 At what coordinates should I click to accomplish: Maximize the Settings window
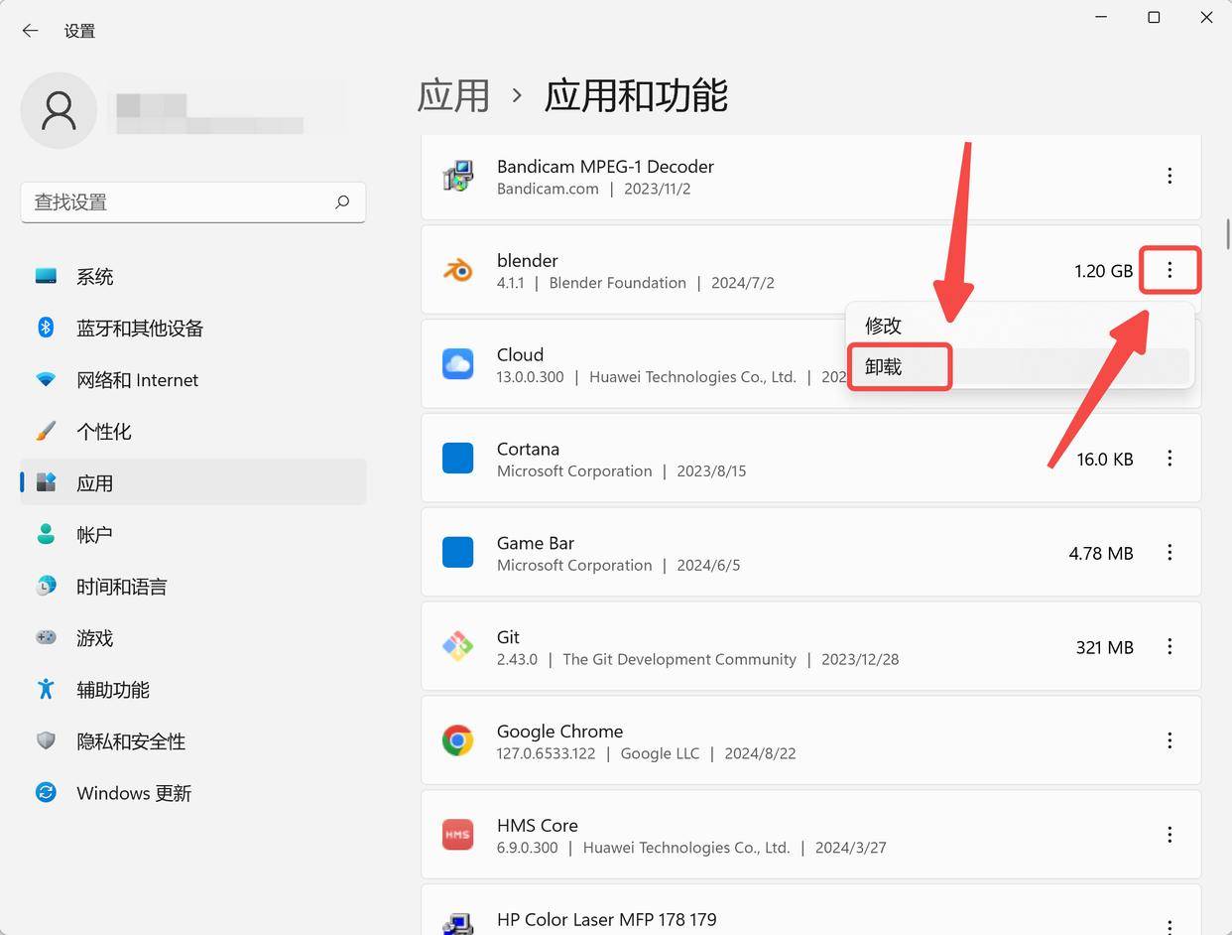point(1154,17)
